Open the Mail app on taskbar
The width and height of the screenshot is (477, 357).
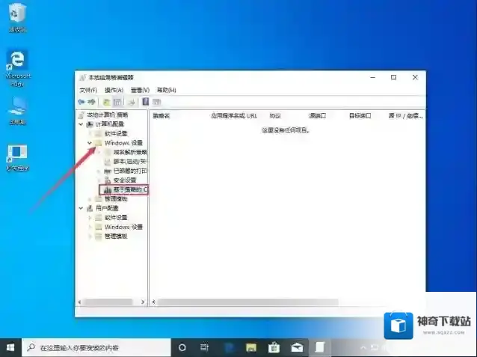click(296, 348)
